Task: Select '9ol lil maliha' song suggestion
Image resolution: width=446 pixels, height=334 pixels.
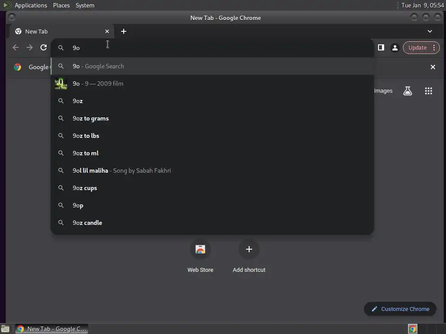Action: [x=212, y=170]
